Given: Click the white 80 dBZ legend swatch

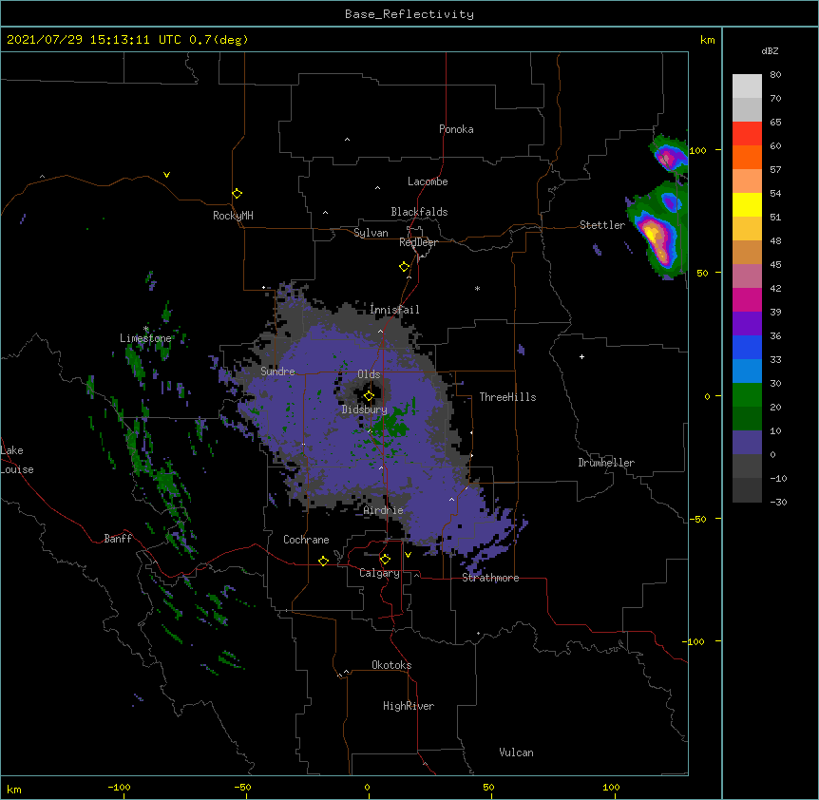Looking at the screenshot, I should pyautogui.click(x=747, y=86).
